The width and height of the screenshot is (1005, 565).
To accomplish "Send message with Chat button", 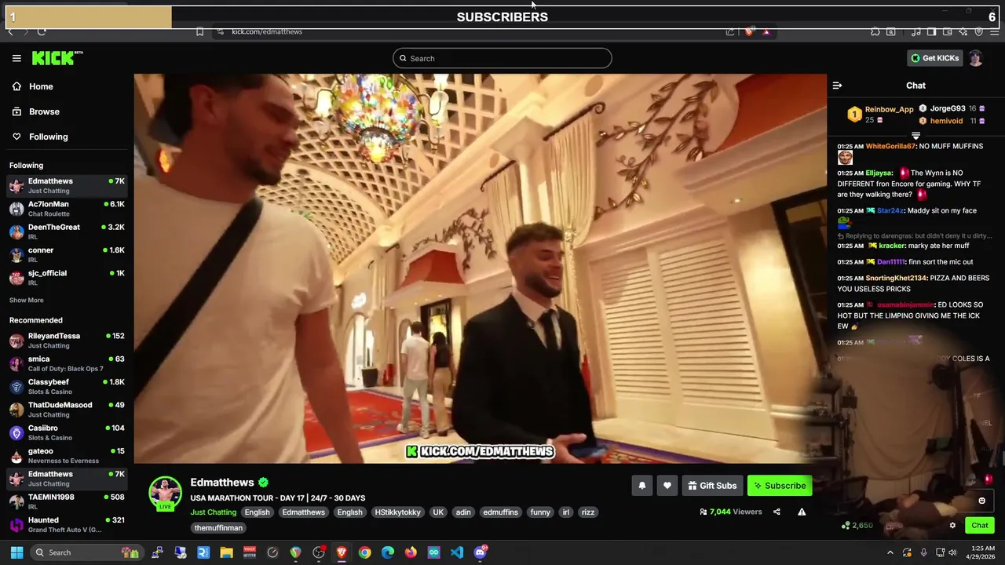I will coord(980,526).
